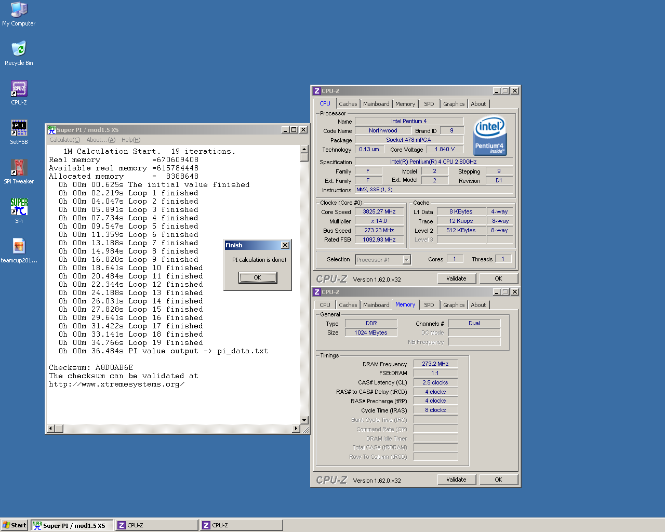Click Validate in top CPU-Z window
665x532 pixels.
tap(456, 278)
